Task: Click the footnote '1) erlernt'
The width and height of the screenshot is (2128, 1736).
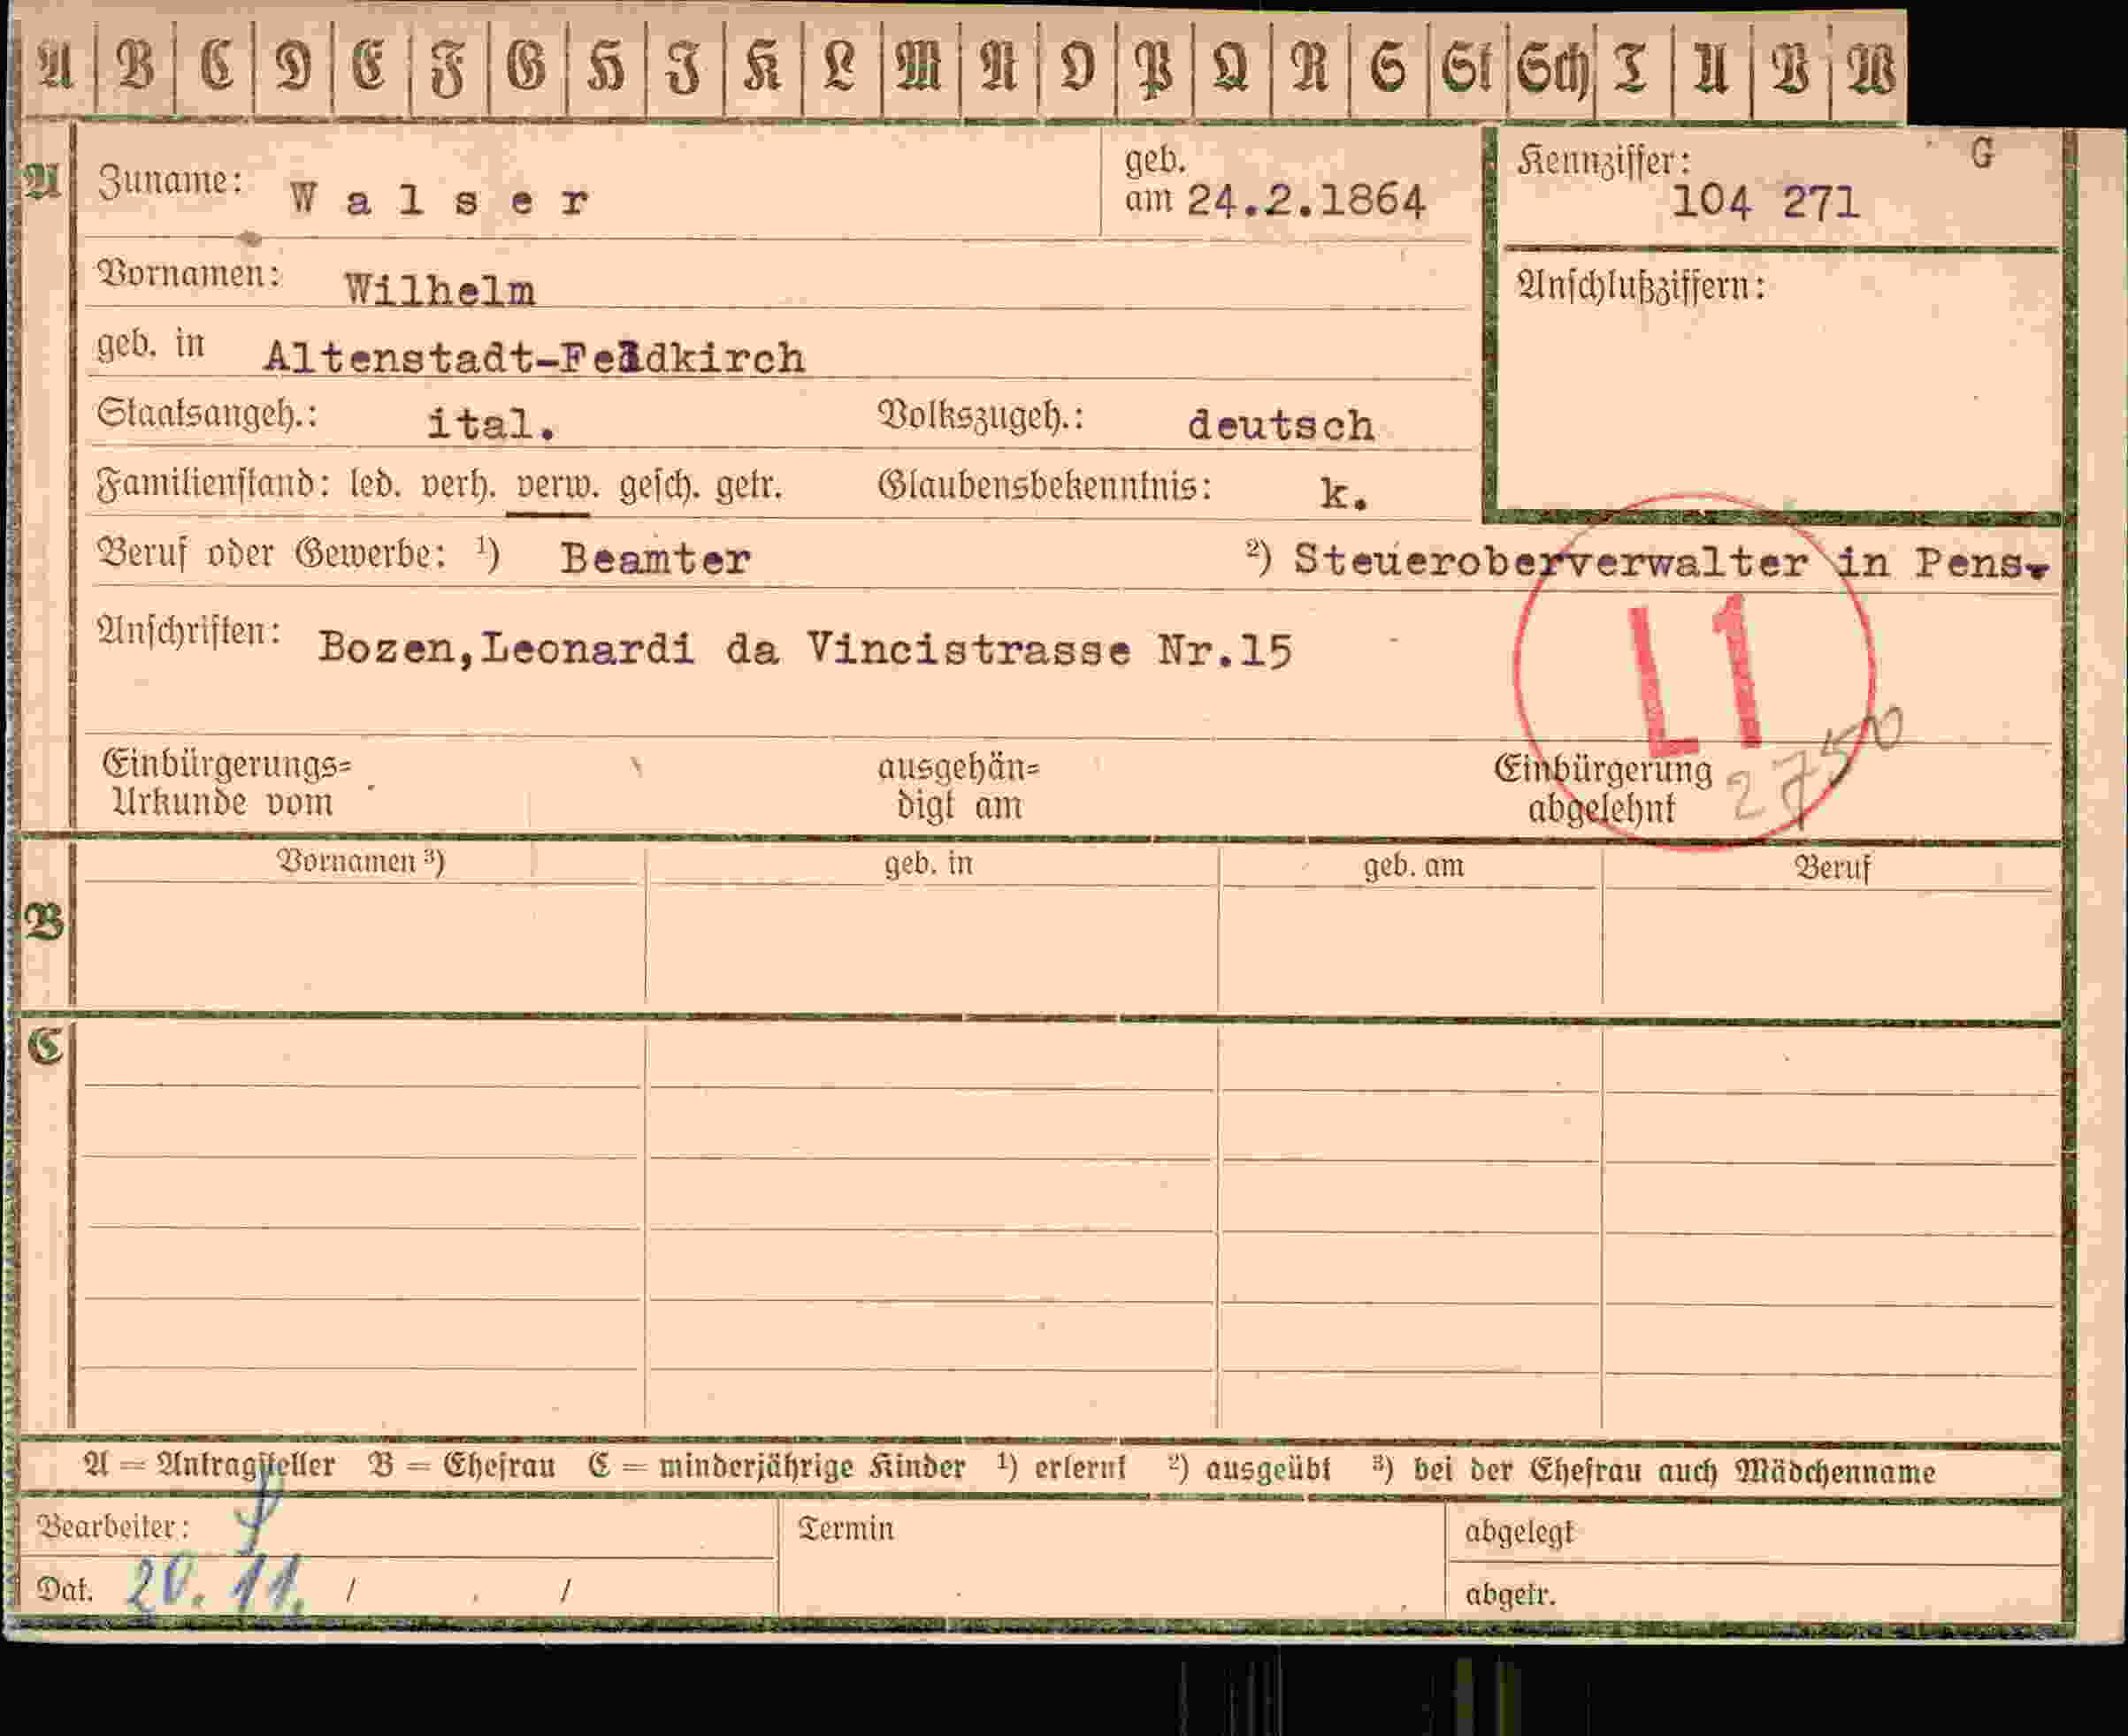Action: (1061, 1468)
